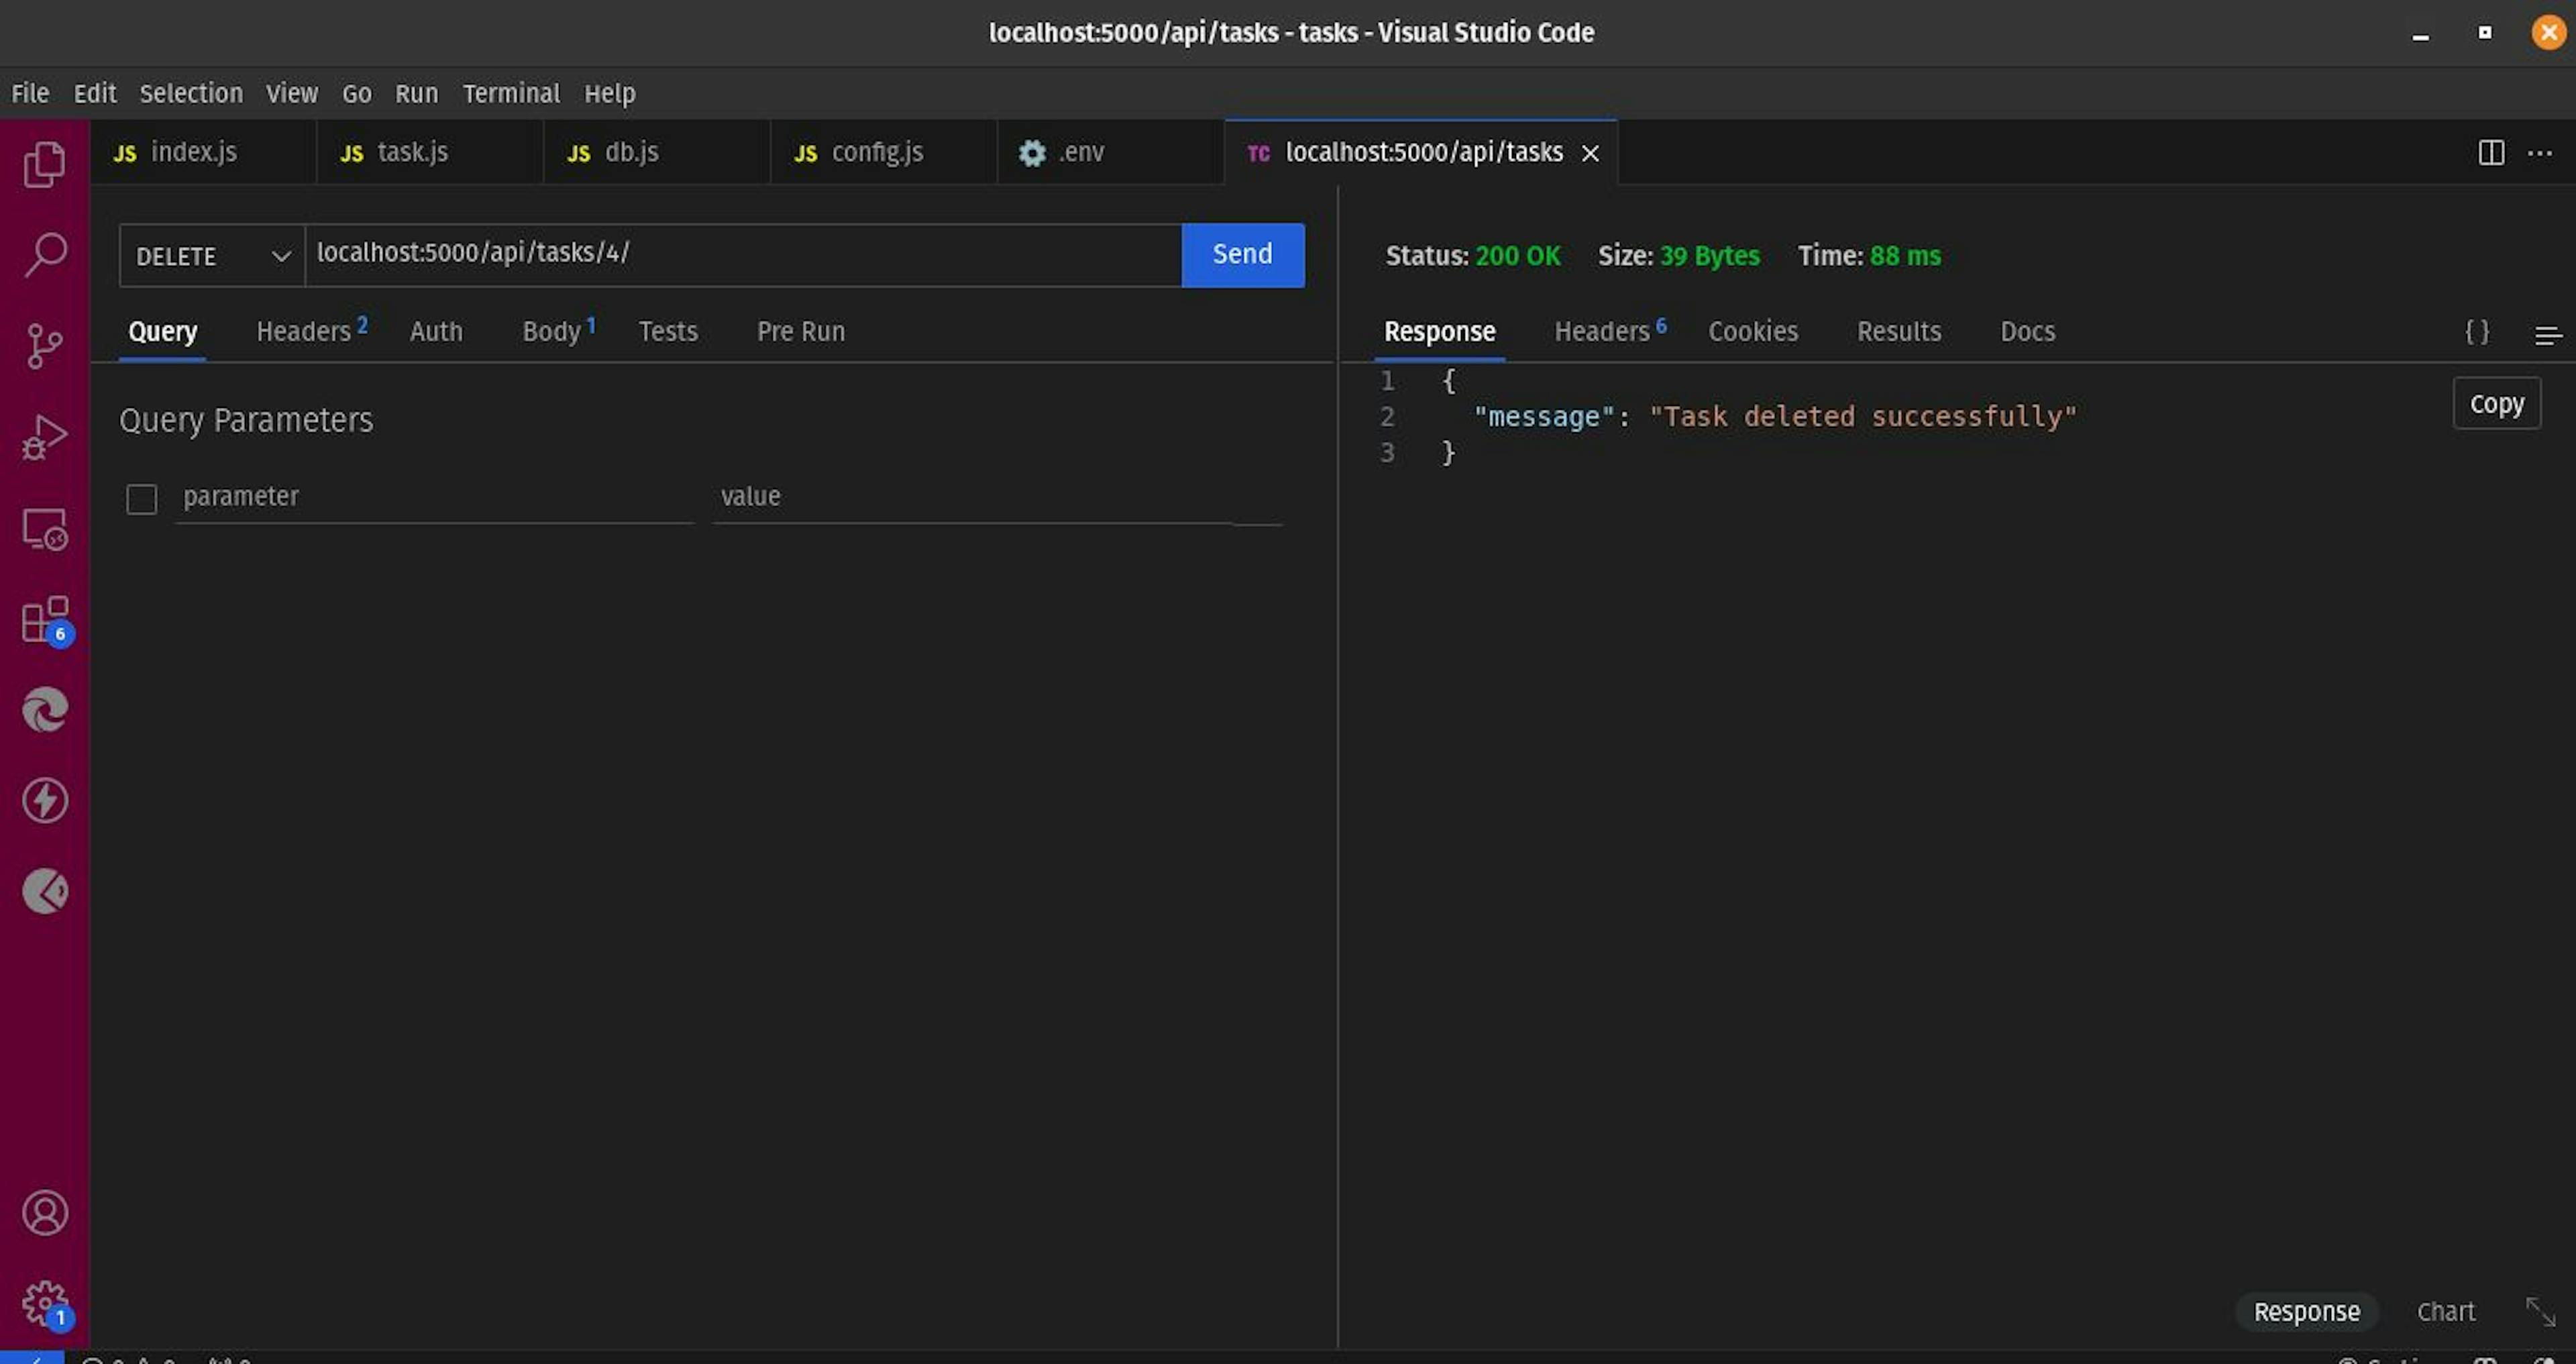Open Remote Explorer icon
This screenshot has height=1364, width=2576.
click(x=44, y=529)
